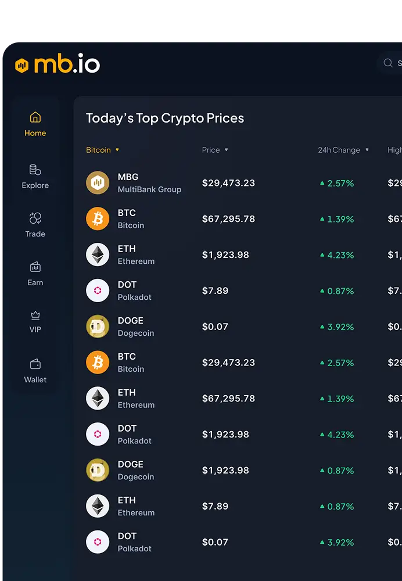The height and width of the screenshot is (581, 402).
Task: Go to the Trade icon
Action: coord(35,218)
